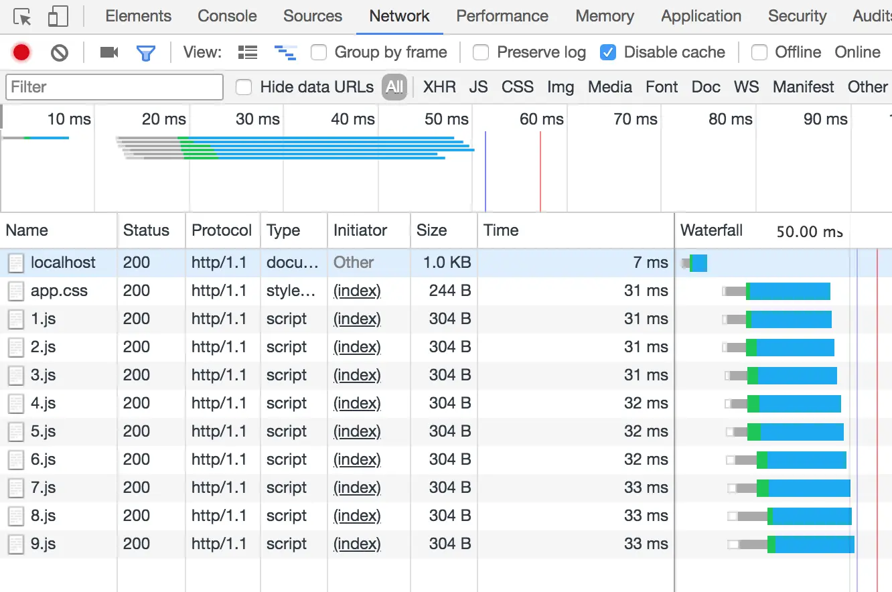This screenshot has height=592, width=892.
Task: Open the Application tab
Action: pyautogui.click(x=701, y=16)
